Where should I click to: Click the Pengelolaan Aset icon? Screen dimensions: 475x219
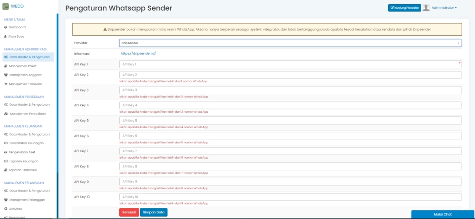coord(6,152)
